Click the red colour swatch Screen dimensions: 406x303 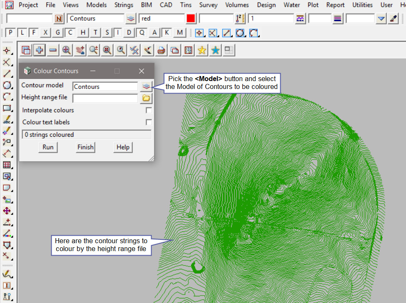(x=191, y=19)
